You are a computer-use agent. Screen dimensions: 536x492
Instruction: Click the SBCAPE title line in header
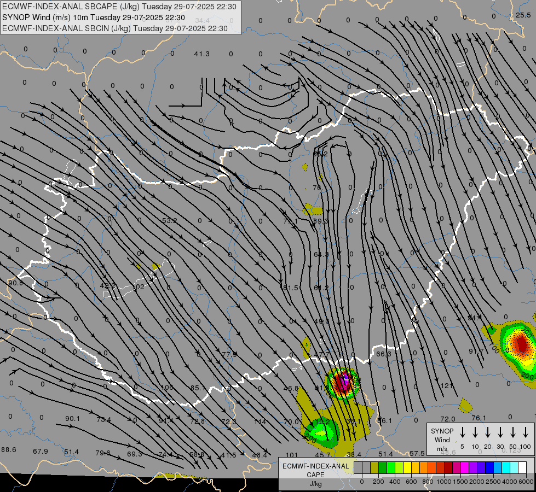click(x=119, y=7)
